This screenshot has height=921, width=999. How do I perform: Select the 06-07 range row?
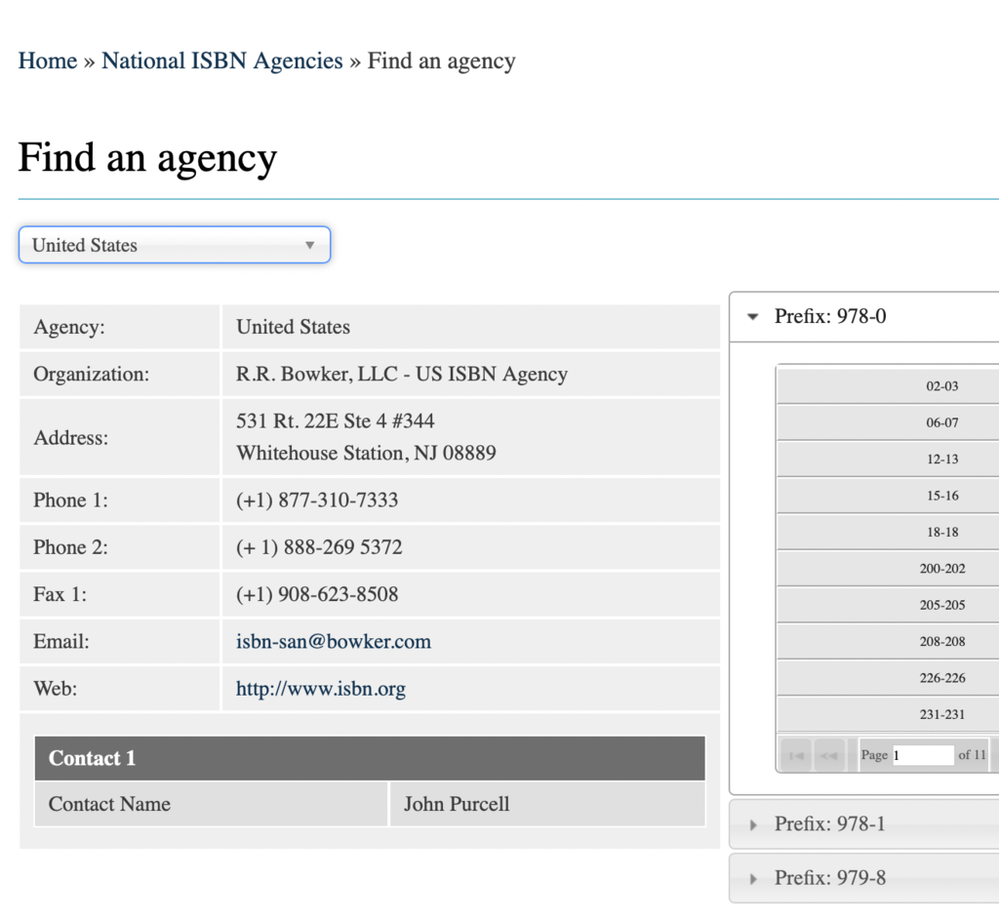pyautogui.click(x=941, y=422)
